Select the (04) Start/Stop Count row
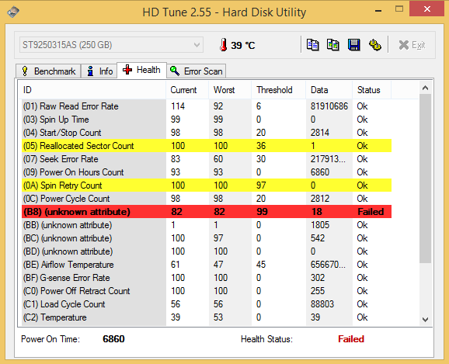 coord(207,133)
